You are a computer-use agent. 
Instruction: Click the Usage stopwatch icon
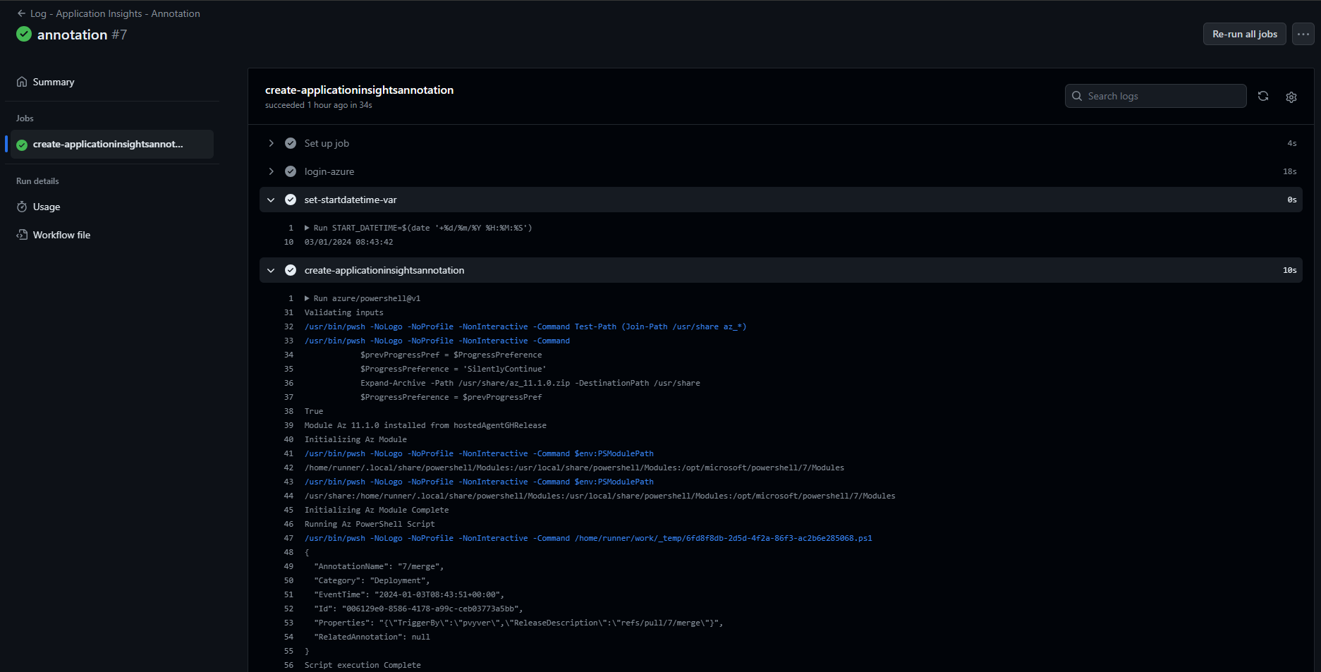[22, 207]
